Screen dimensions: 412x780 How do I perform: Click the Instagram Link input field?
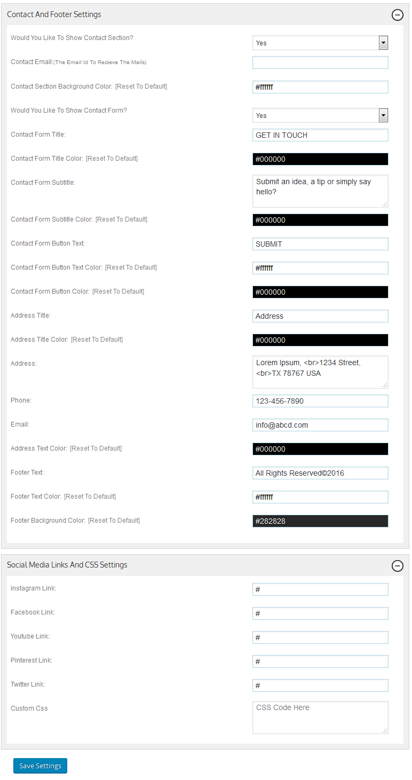pos(320,589)
